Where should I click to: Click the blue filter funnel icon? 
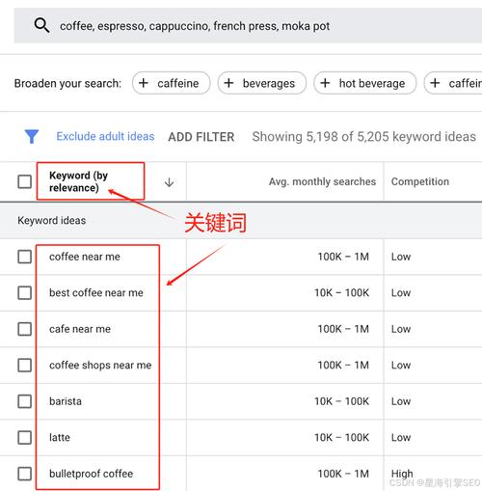(32, 137)
